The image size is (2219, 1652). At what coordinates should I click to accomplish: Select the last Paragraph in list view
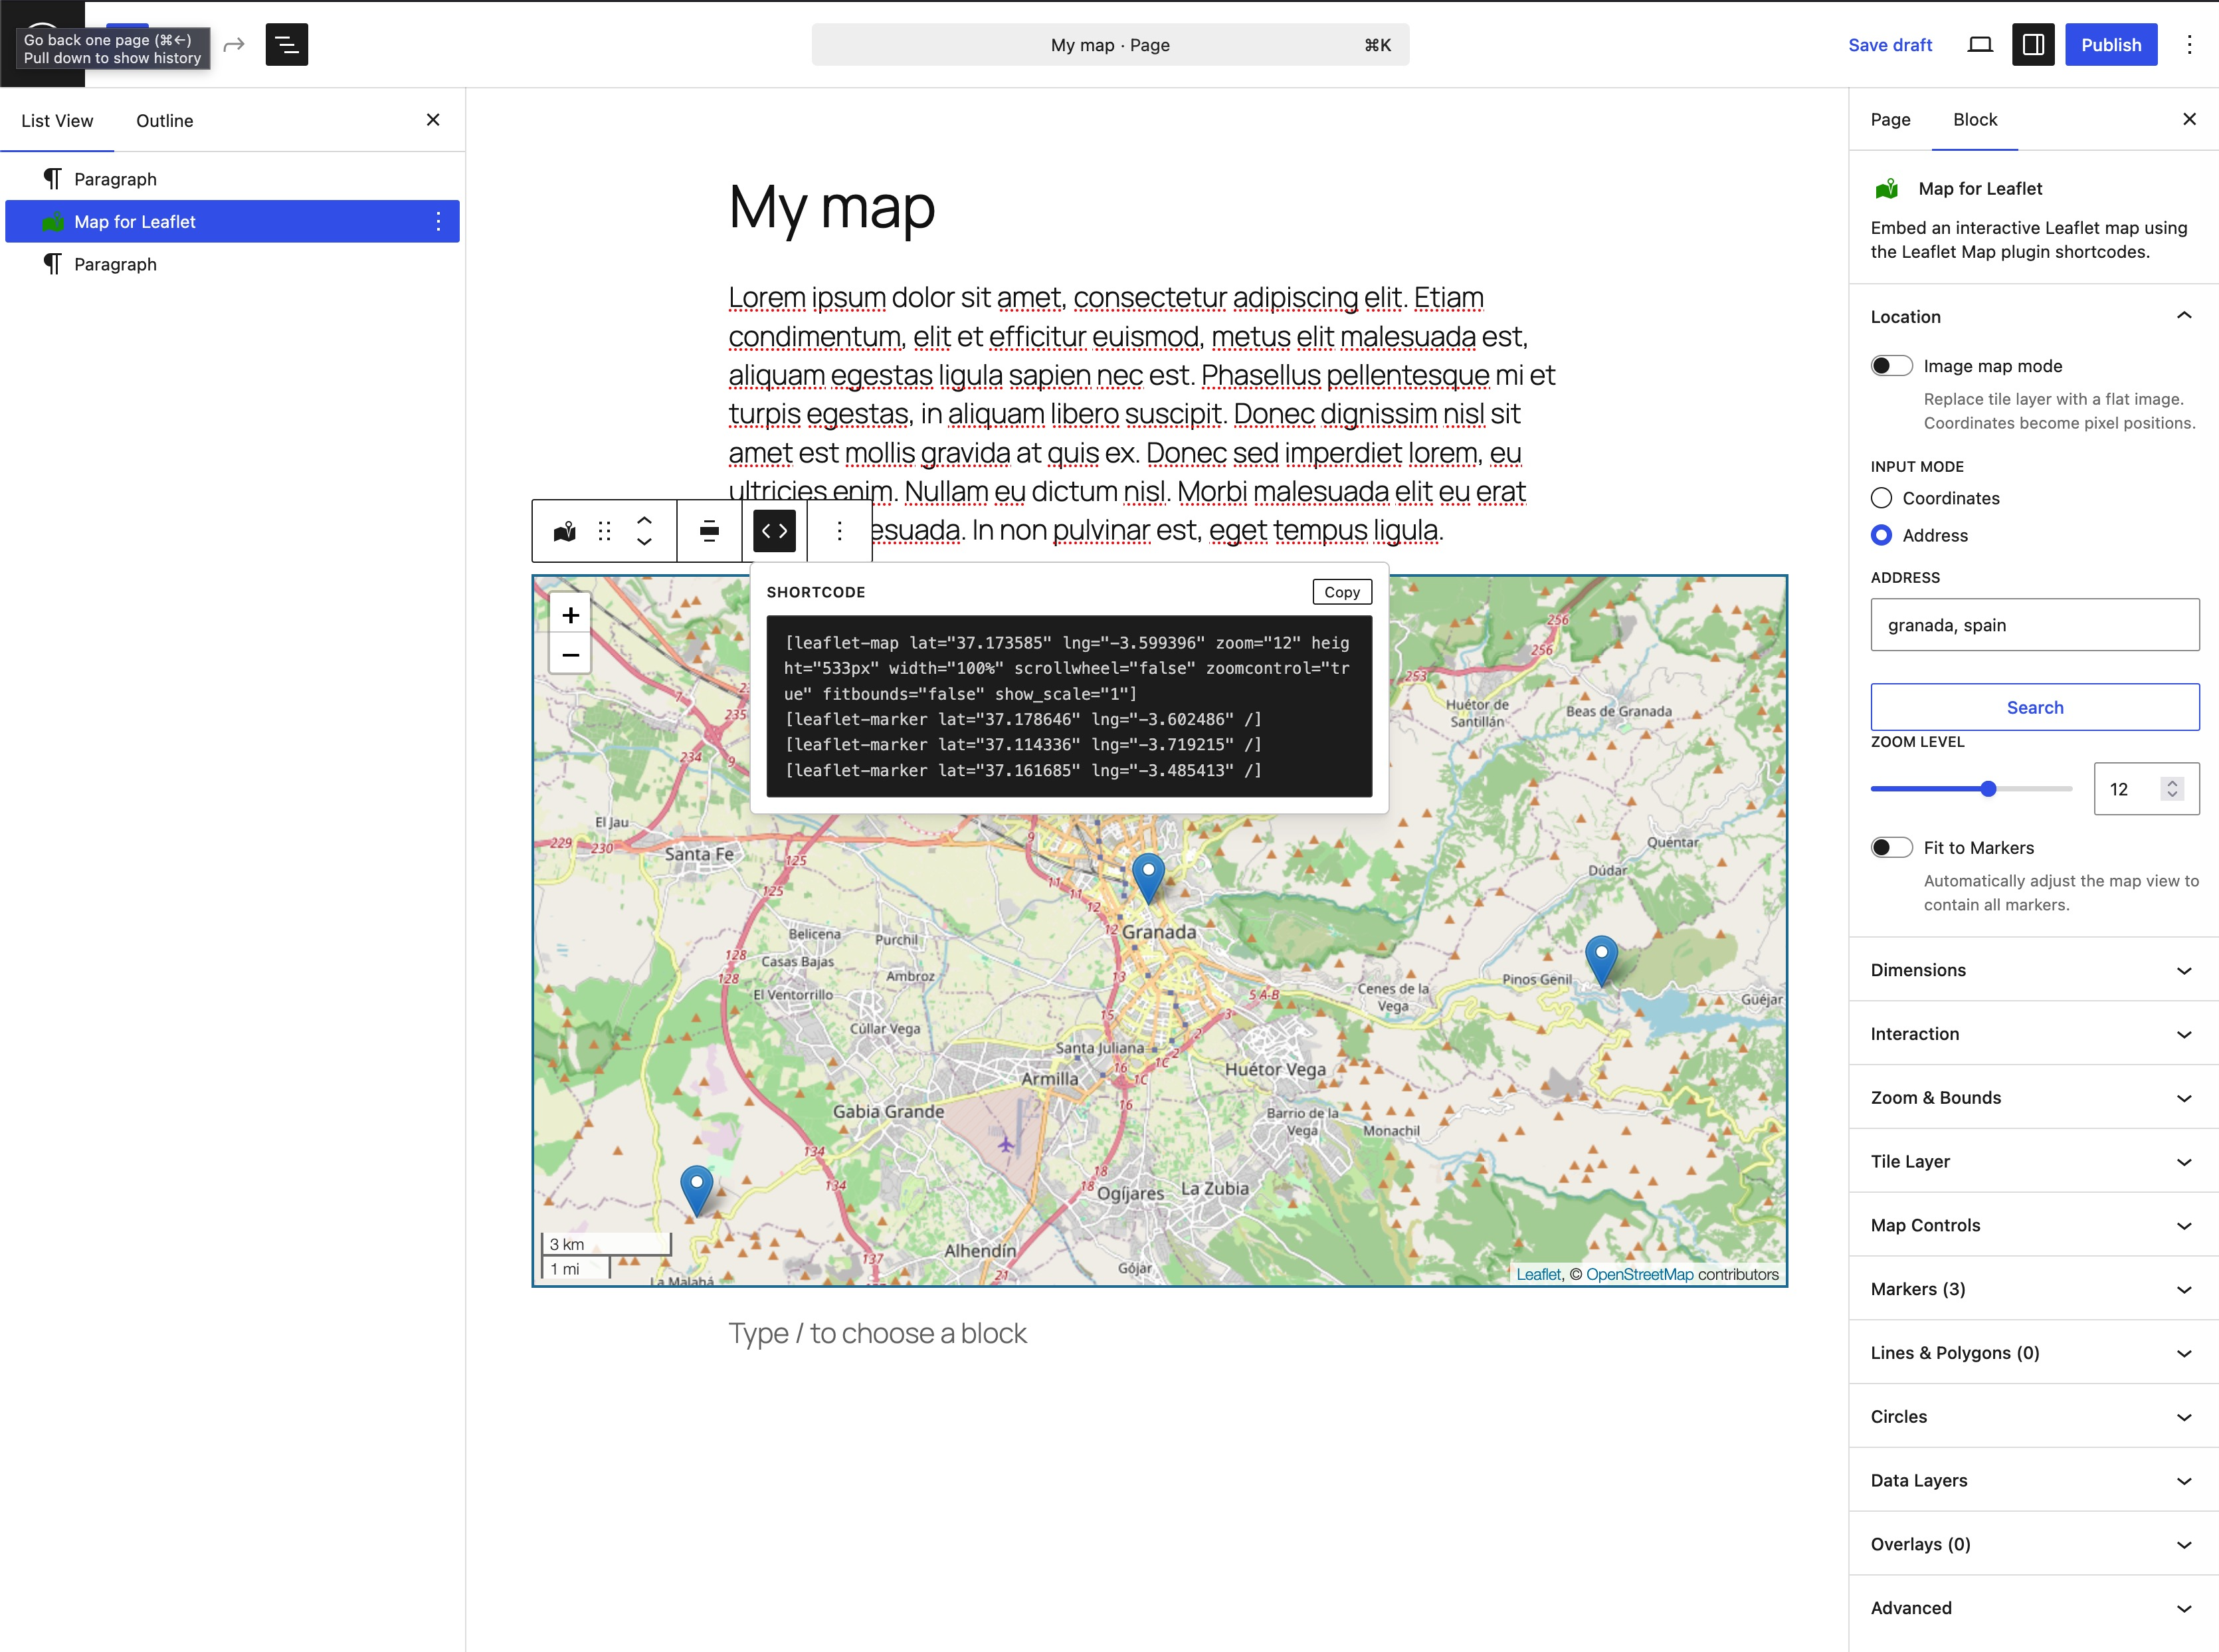pyautogui.click(x=232, y=264)
